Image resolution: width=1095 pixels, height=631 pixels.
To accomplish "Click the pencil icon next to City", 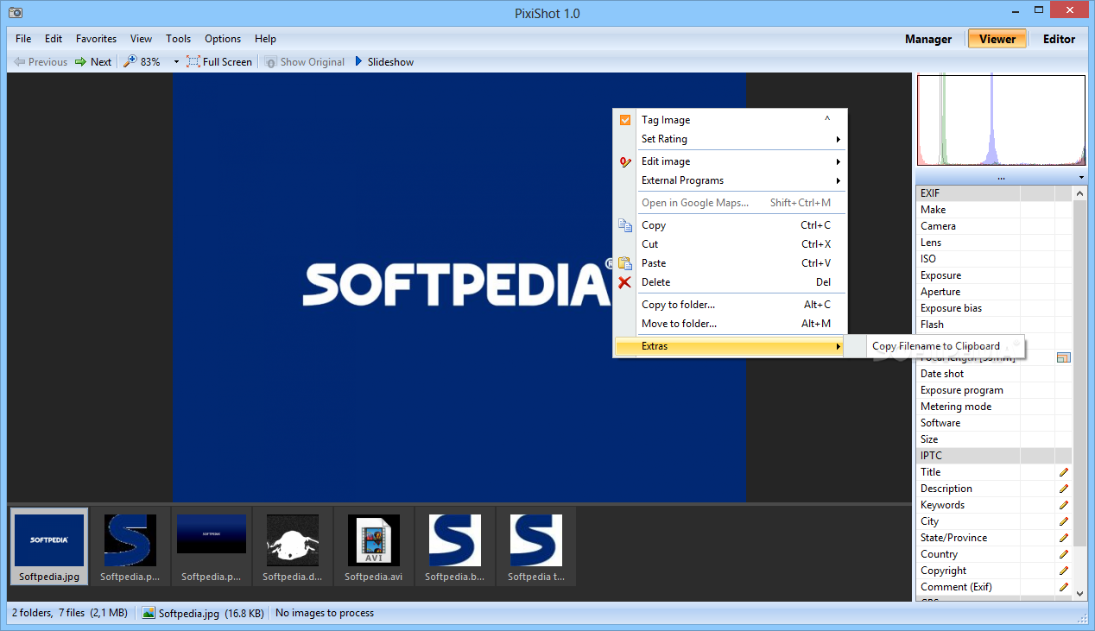I will coord(1064,521).
